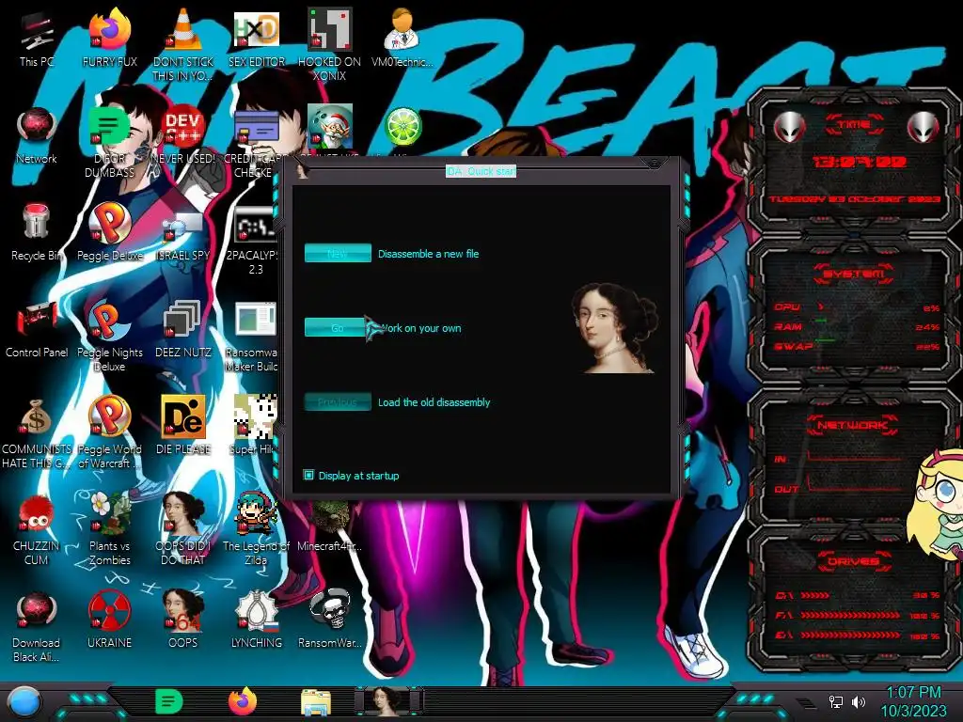Open the VLC cone desktop shortcut
This screenshot has width=963, height=722.
183,44
